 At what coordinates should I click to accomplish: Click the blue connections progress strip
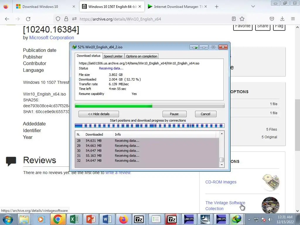(150, 125)
